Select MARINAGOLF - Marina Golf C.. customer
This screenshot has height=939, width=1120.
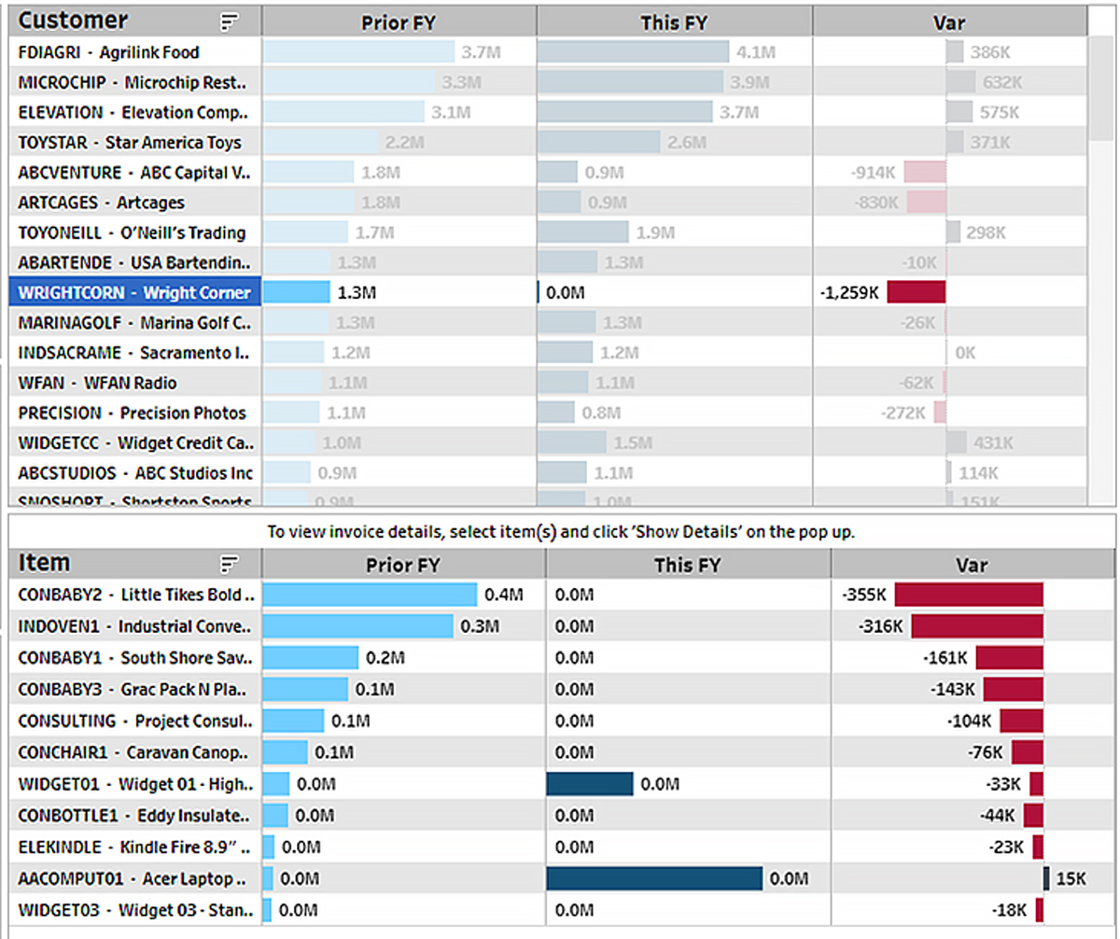coord(136,323)
